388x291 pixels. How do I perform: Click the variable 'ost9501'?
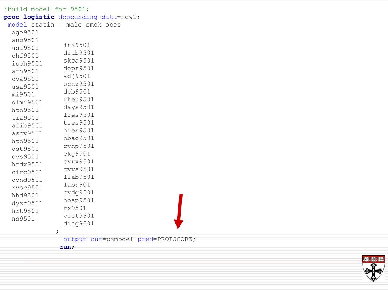pos(25,149)
